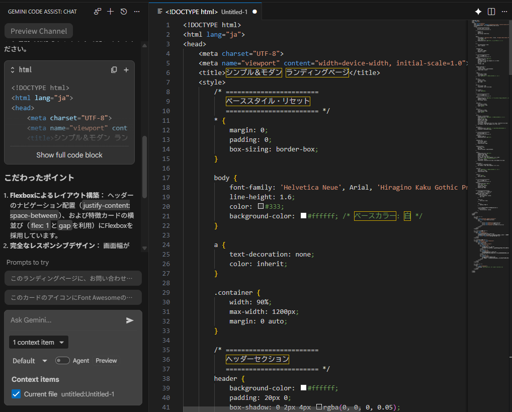
Task: Split the editor to the right
Action: (x=491, y=12)
